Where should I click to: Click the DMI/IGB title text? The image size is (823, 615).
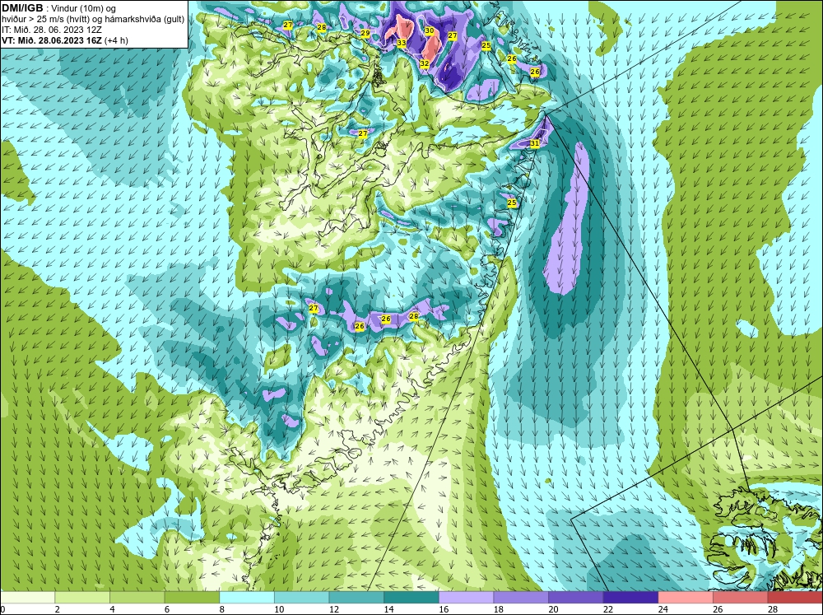click(x=22, y=8)
